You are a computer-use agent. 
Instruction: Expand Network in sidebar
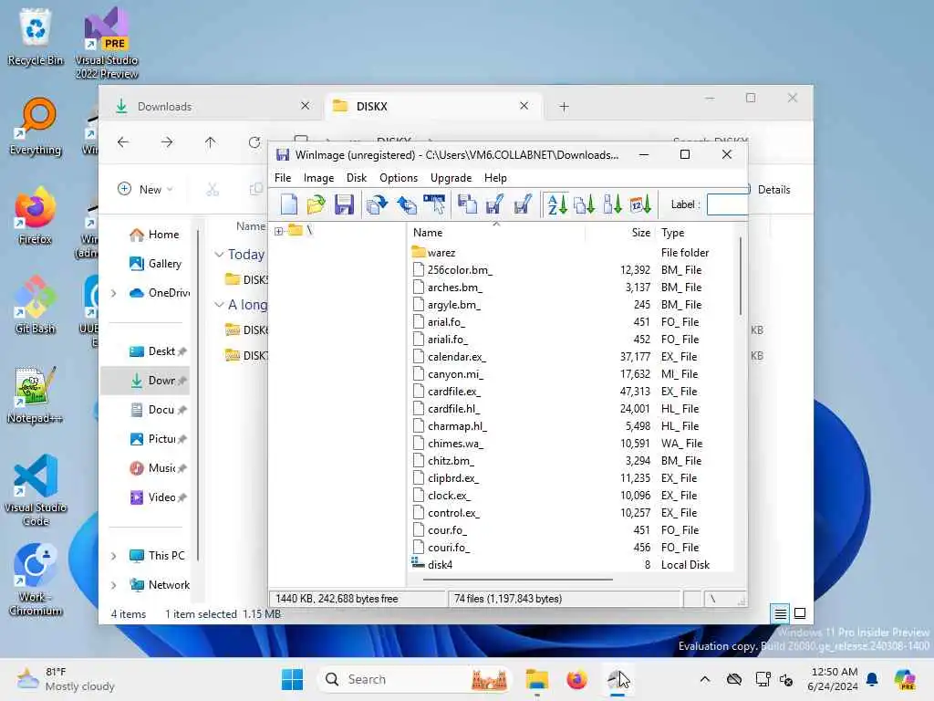[113, 585]
